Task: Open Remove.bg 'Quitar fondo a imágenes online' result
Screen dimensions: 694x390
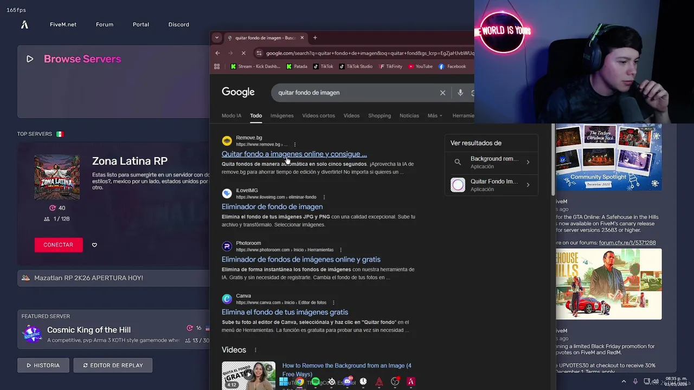Action: point(294,154)
